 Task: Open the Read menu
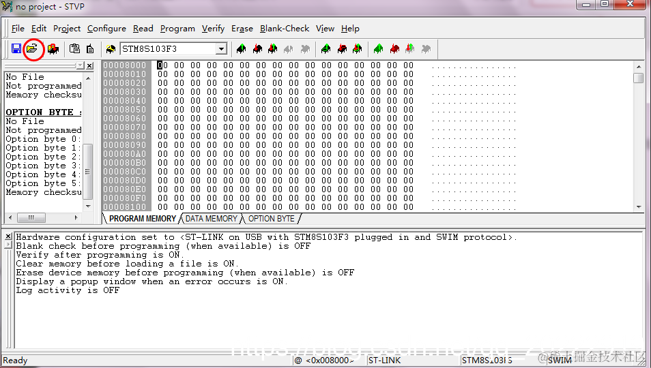click(143, 29)
